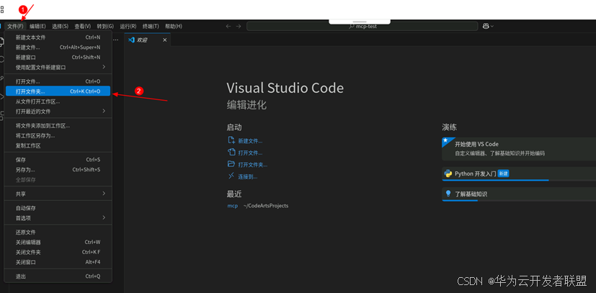Image resolution: width=596 pixels, height=293 pixels.
Task: Choose 关闭窗口 with Alt+F4 shortcut
Action: pos(58,262)
